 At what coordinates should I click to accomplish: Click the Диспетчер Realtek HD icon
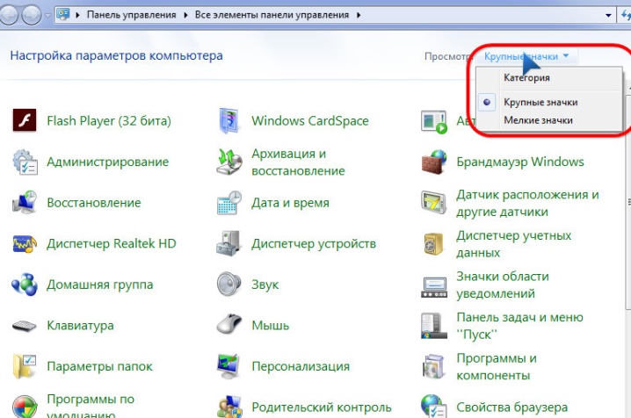[25, 243]
